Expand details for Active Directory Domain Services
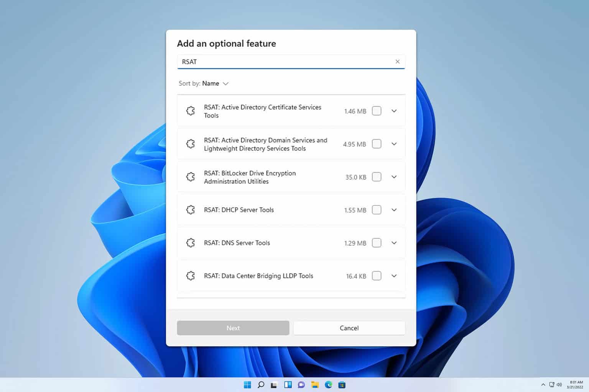The image size is (589, 392). [x=394, y=144]
